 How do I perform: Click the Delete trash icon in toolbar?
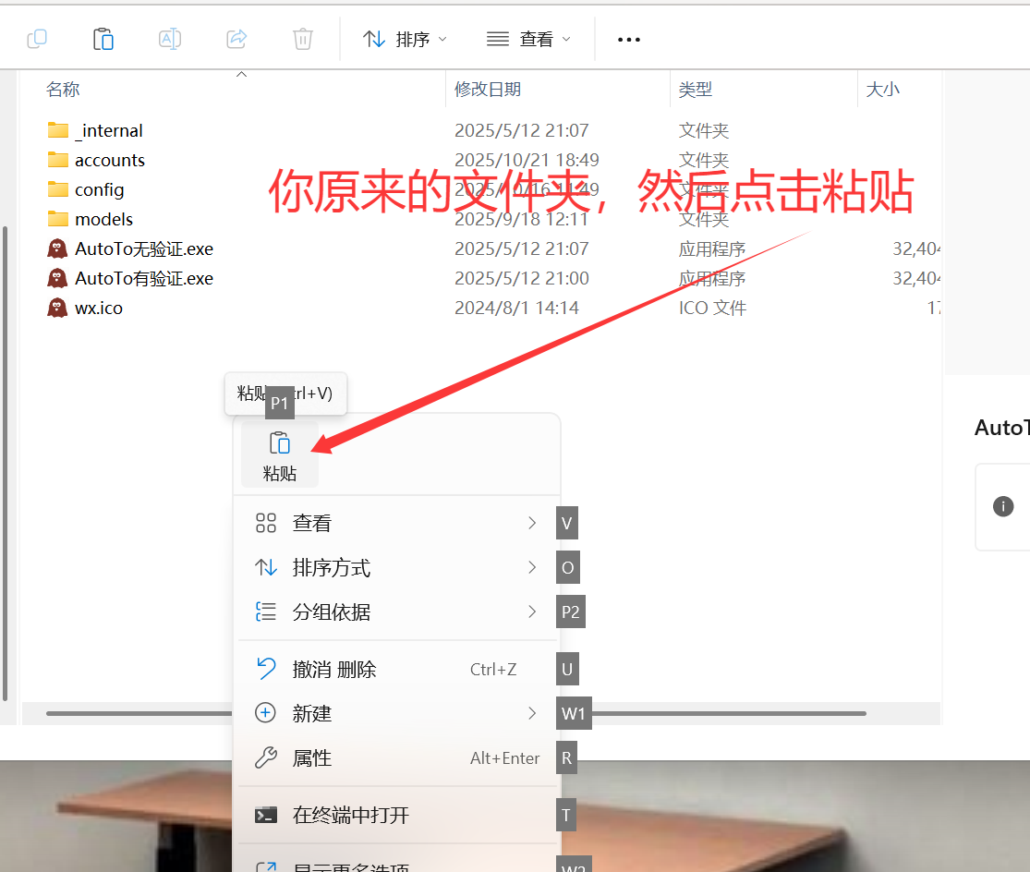303,39
